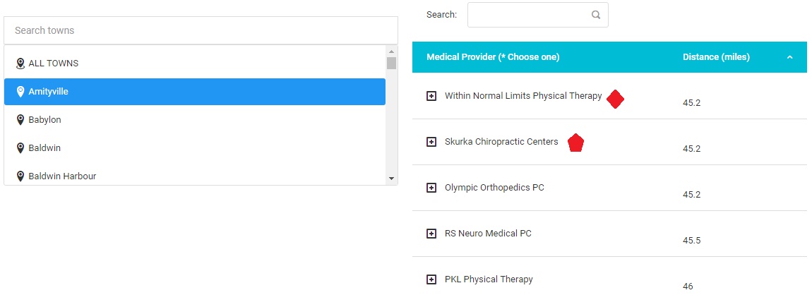Click the Amityville location pin icon
This screenshot has width=812, height=295.
coord(20,92)
